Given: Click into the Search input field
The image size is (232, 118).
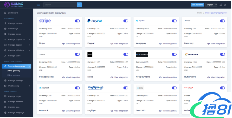Looking at the screenshot, I should tap(60, 5).
